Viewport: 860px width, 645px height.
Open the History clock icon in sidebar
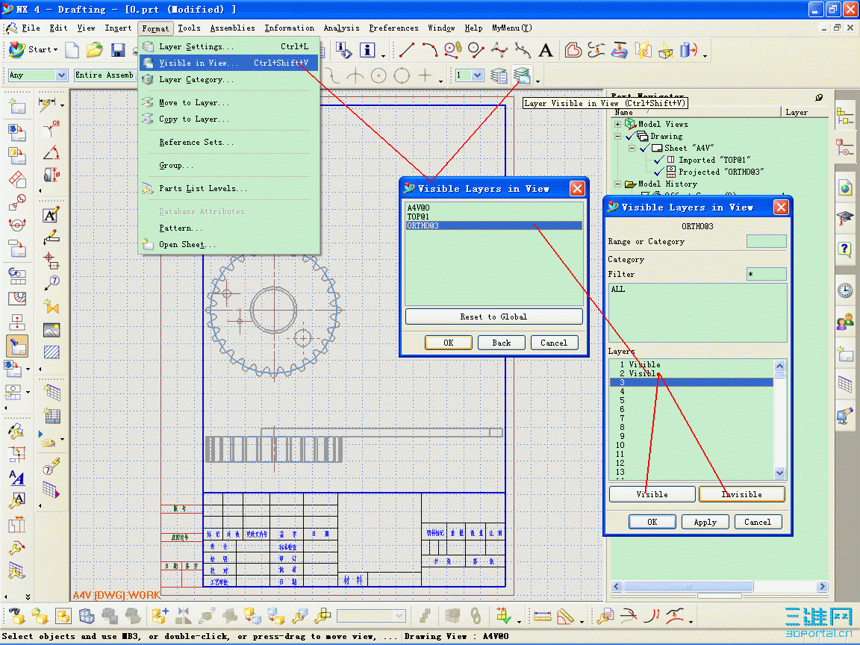[x=844, y=290]
